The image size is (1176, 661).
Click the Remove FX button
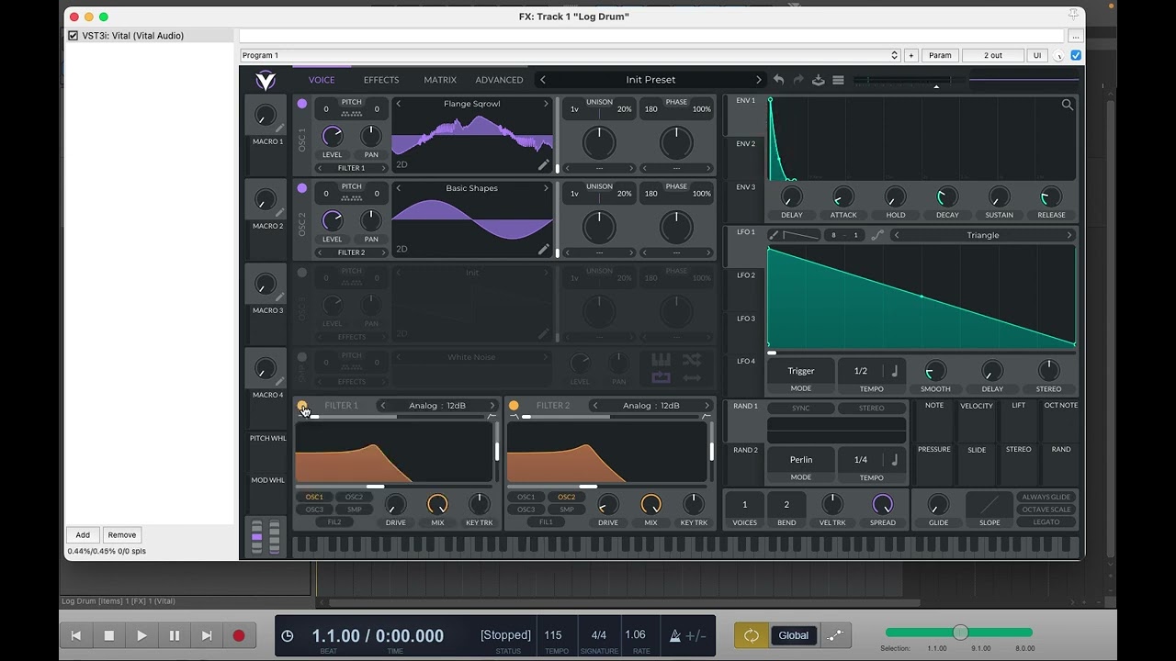[121, 534]
